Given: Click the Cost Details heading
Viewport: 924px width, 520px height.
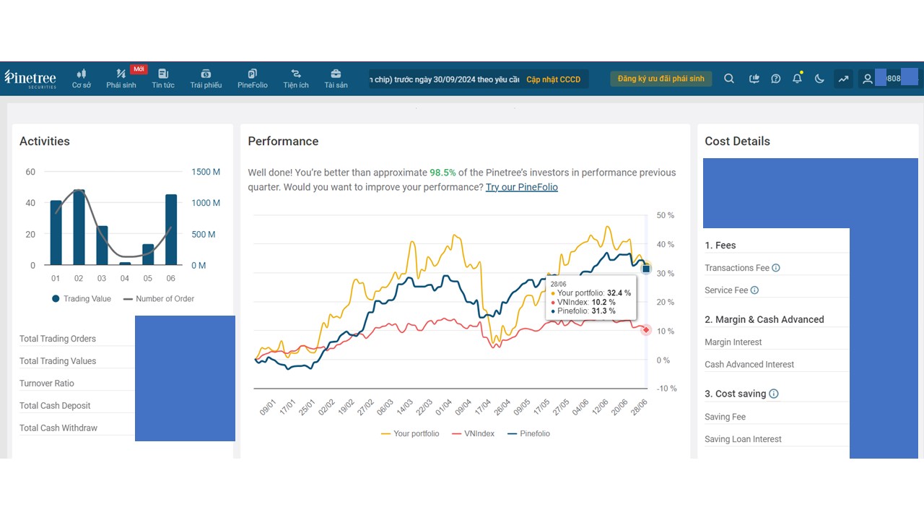Looking at the screenshot, I should coord(737,142).
